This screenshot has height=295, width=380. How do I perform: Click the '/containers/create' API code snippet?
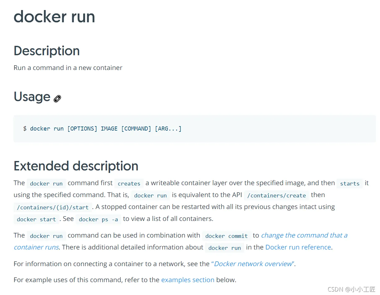276,196
